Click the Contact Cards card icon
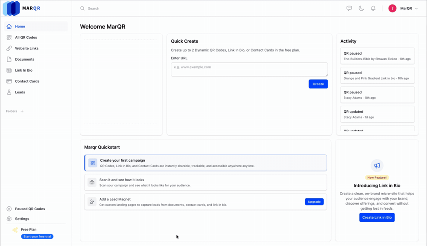 9,81
